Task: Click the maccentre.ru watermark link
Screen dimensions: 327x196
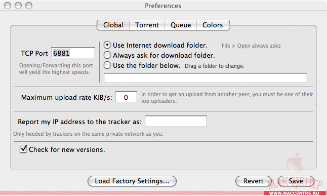Action: [294, 193]
